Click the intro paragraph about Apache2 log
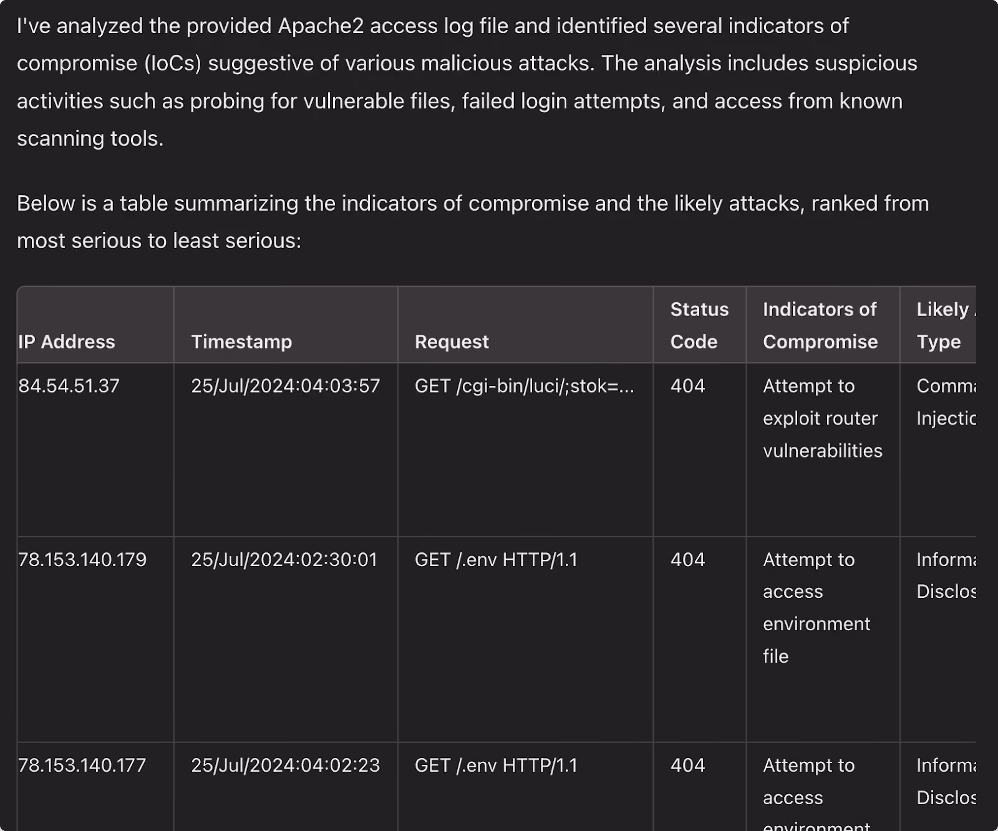 click(467, 82)
